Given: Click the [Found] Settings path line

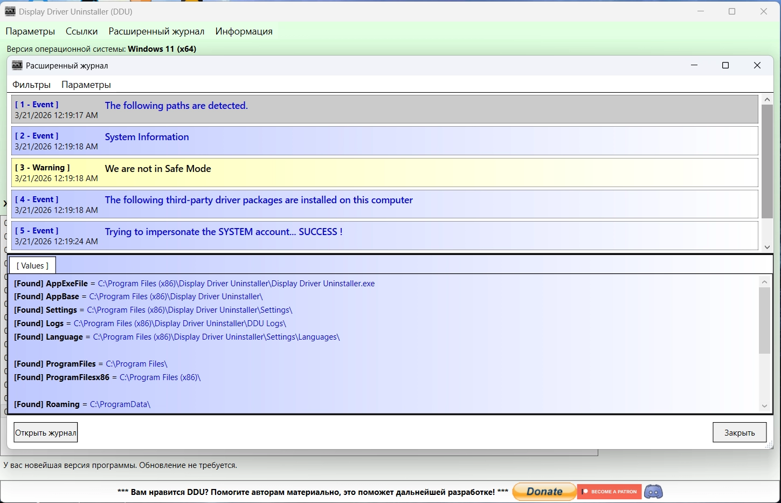Looking at the screenshot, I should point(153,310).
